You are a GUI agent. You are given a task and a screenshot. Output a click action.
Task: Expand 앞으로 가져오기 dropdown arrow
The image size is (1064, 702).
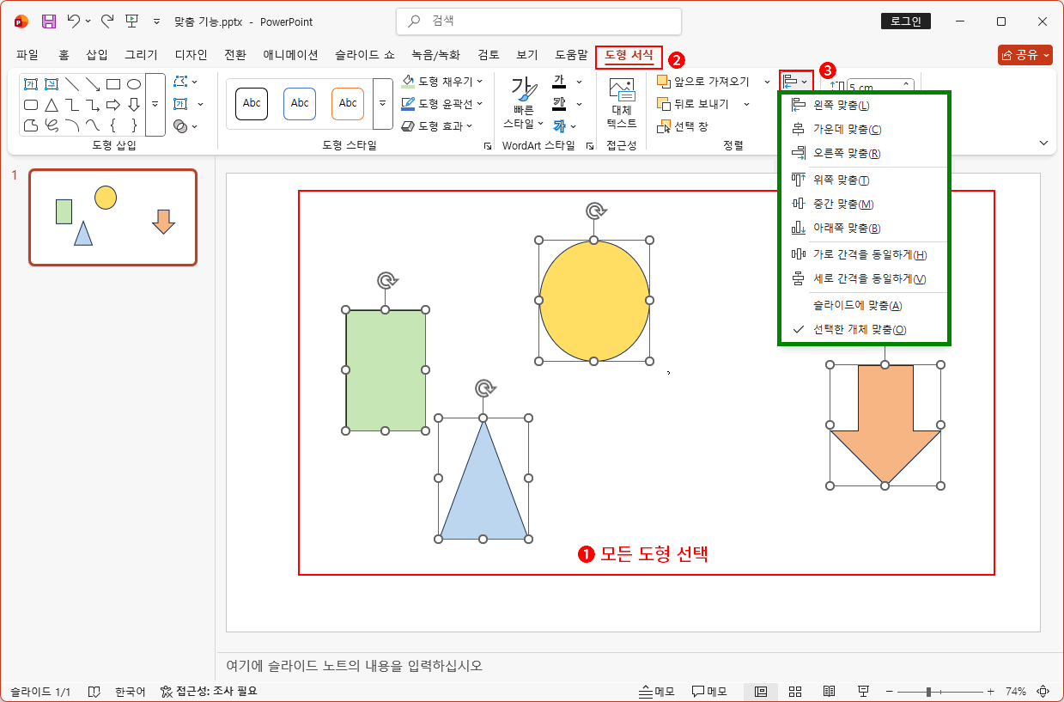coord(768,81)
